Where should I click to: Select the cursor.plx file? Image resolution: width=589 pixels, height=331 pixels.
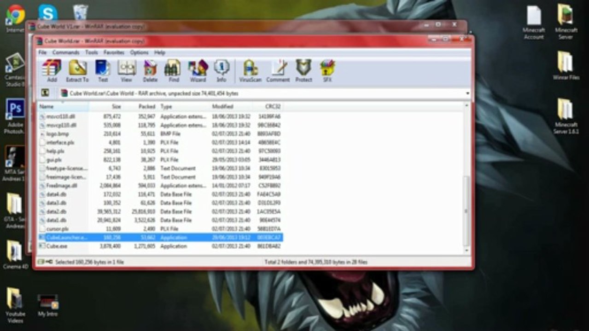pos(160,229)
